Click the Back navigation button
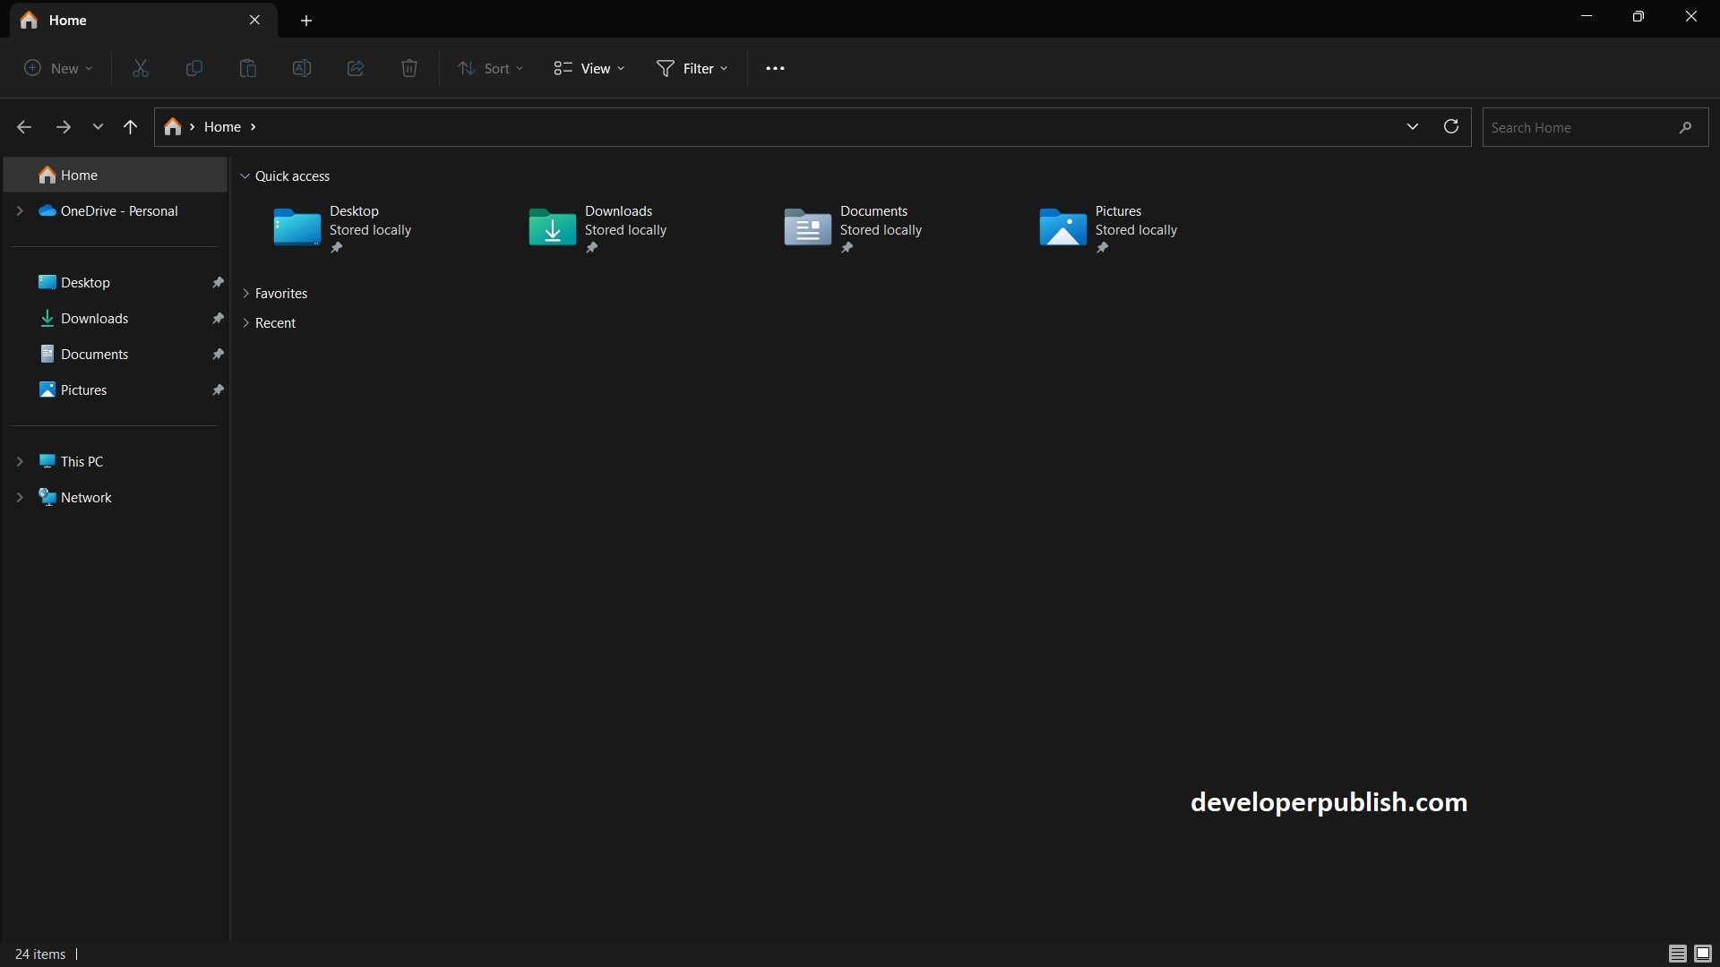1720x967 pixels. tap(24, 127)
